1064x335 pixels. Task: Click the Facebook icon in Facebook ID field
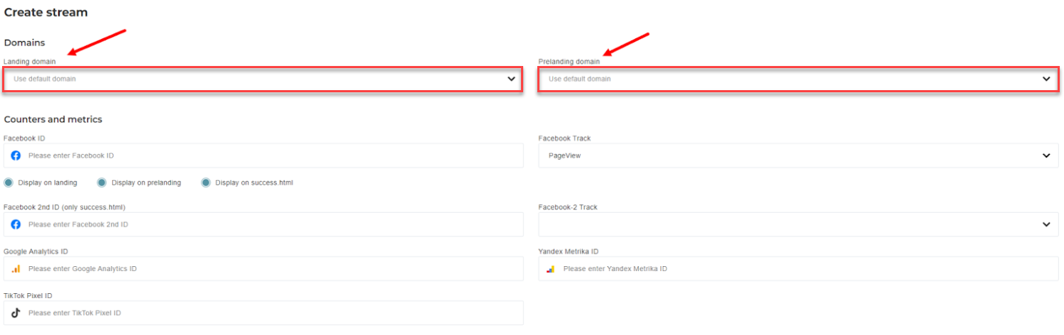point(16,155)
